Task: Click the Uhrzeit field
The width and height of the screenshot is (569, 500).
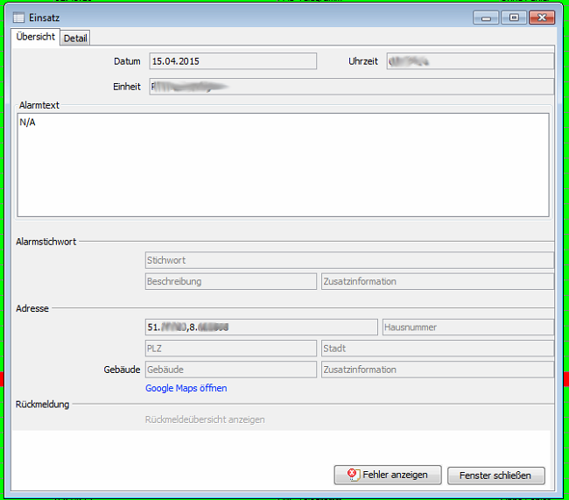Action: click(468, 61)
